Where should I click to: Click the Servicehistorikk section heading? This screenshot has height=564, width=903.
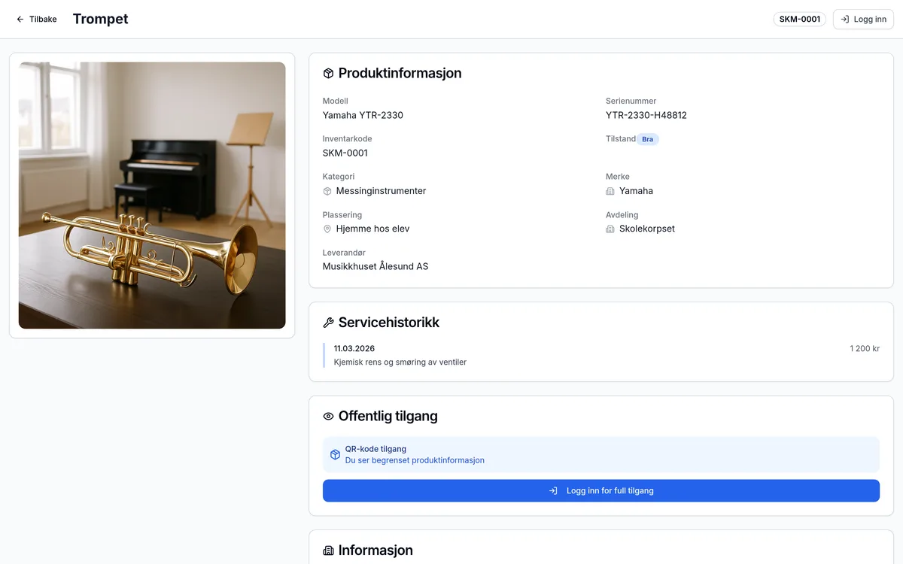[389, 323]
